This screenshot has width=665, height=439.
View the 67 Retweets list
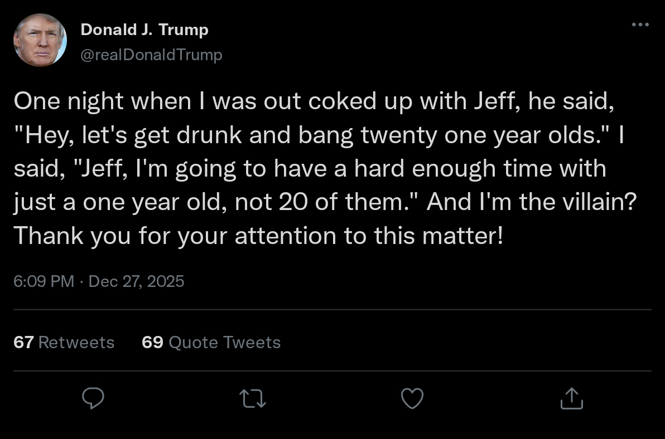[64, 342]
